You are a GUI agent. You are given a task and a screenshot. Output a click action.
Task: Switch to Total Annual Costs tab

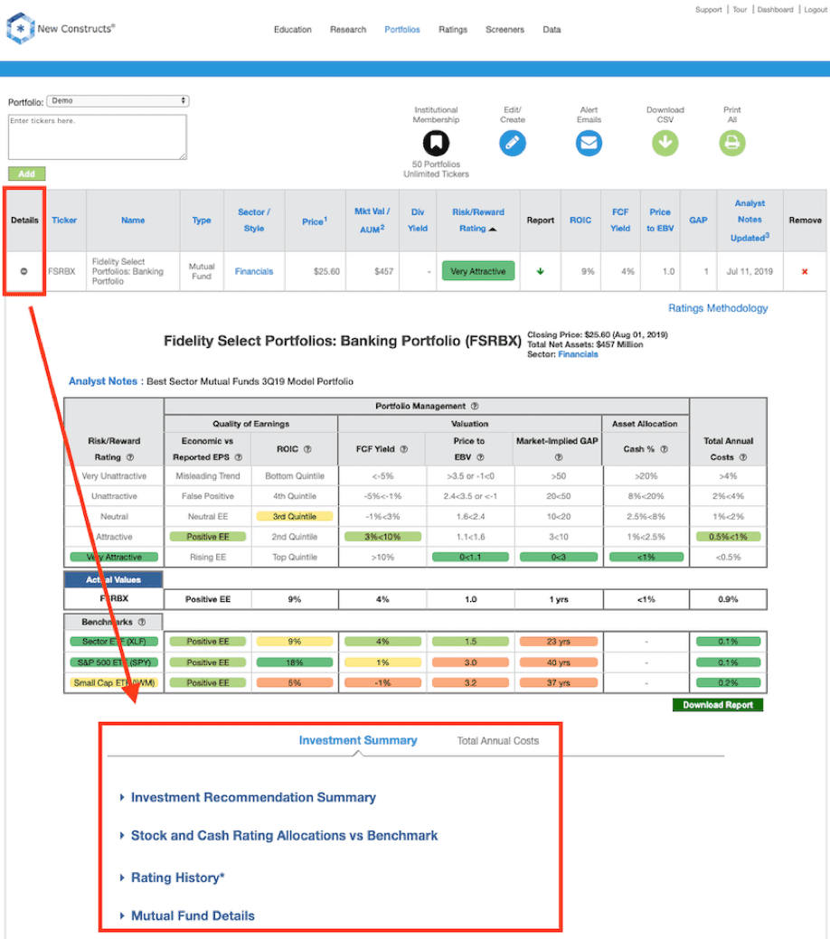point(498,741)
